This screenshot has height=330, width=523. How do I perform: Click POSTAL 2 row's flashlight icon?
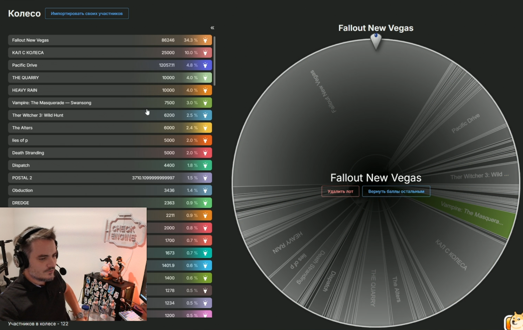click(x=205, y=178)
